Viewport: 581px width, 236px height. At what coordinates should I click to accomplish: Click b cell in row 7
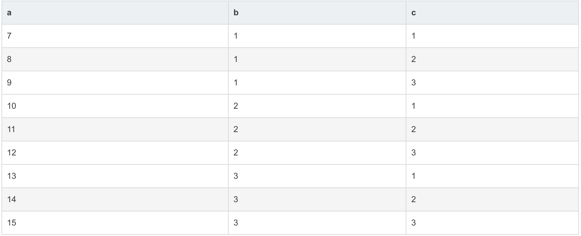(x=317, y=36)
